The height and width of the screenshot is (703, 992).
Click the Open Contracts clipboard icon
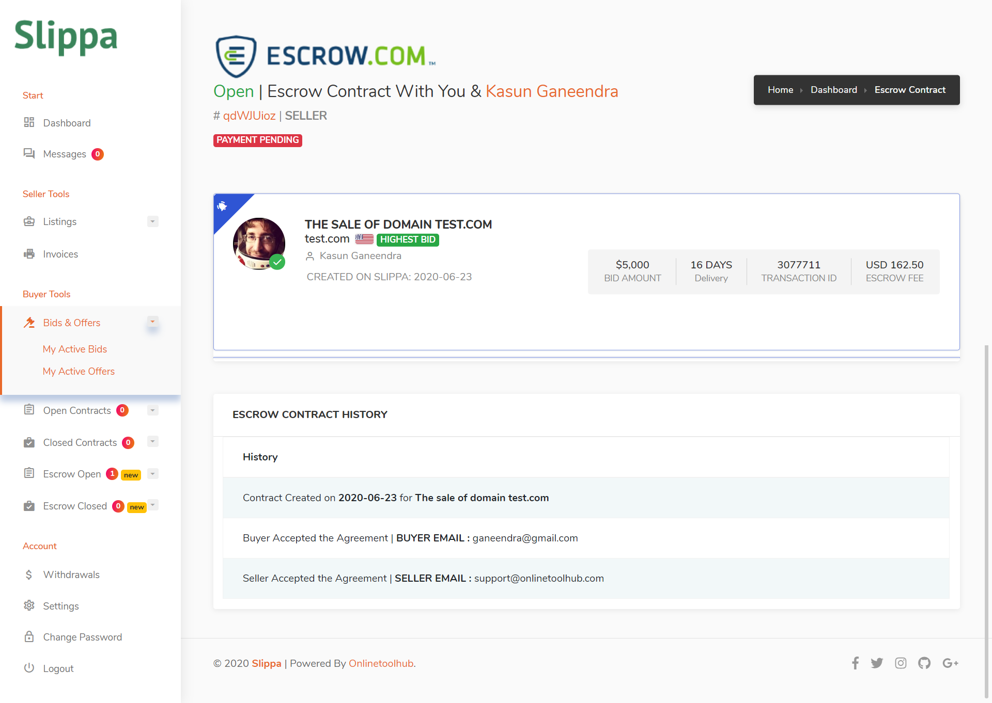(29, 410)
